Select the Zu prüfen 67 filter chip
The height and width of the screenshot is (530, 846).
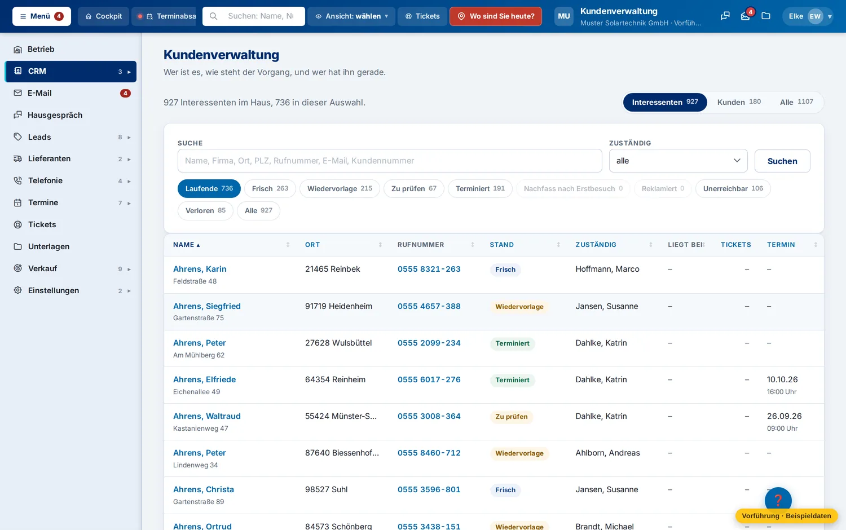coord(414,188)
